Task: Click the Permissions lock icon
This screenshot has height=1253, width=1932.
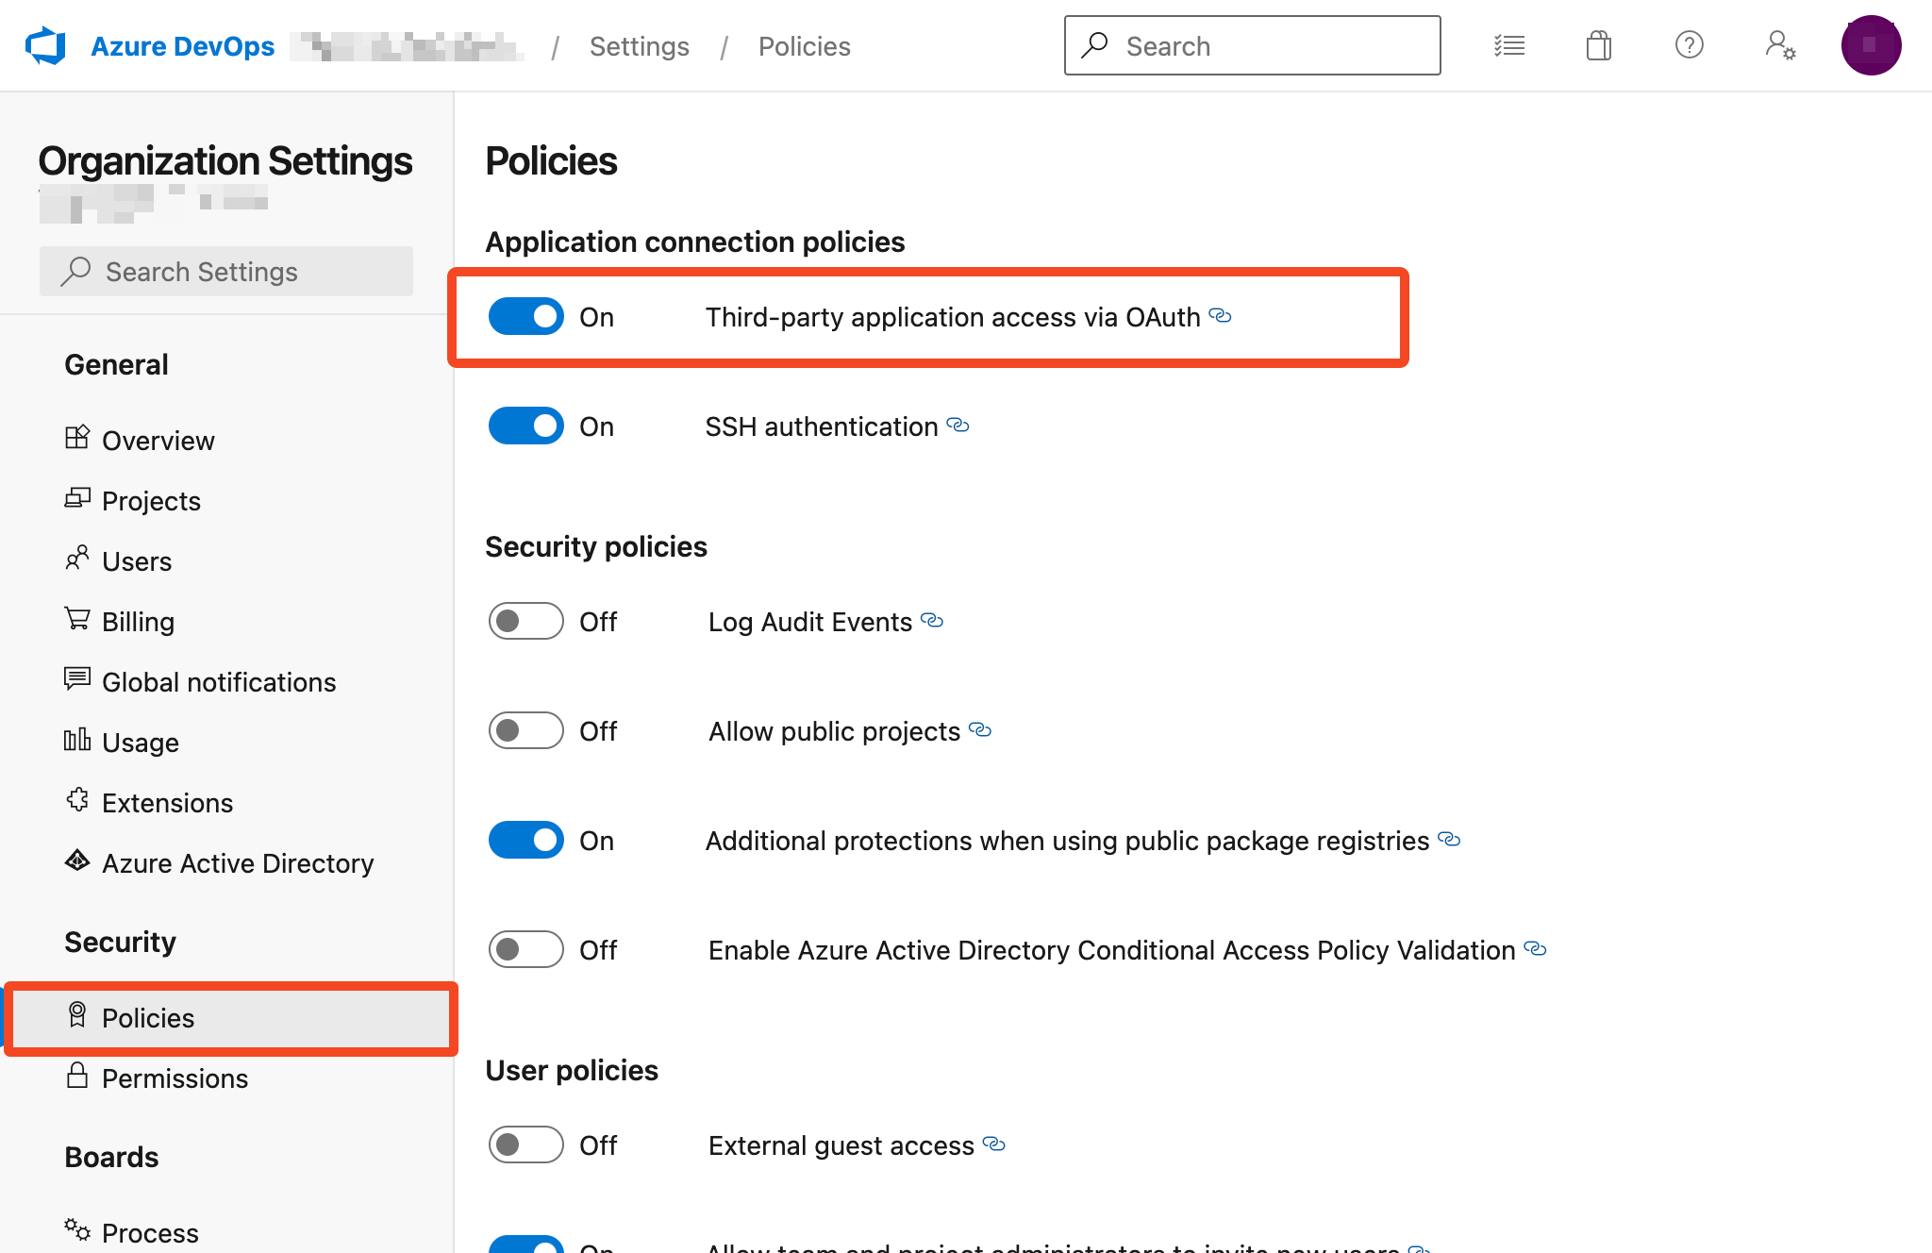Action: click(x=77, y=1076)
